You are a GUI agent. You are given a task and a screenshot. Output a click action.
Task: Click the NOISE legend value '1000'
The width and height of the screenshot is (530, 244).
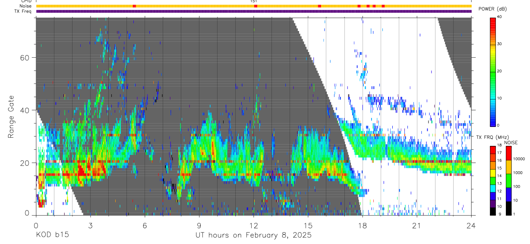518,173
